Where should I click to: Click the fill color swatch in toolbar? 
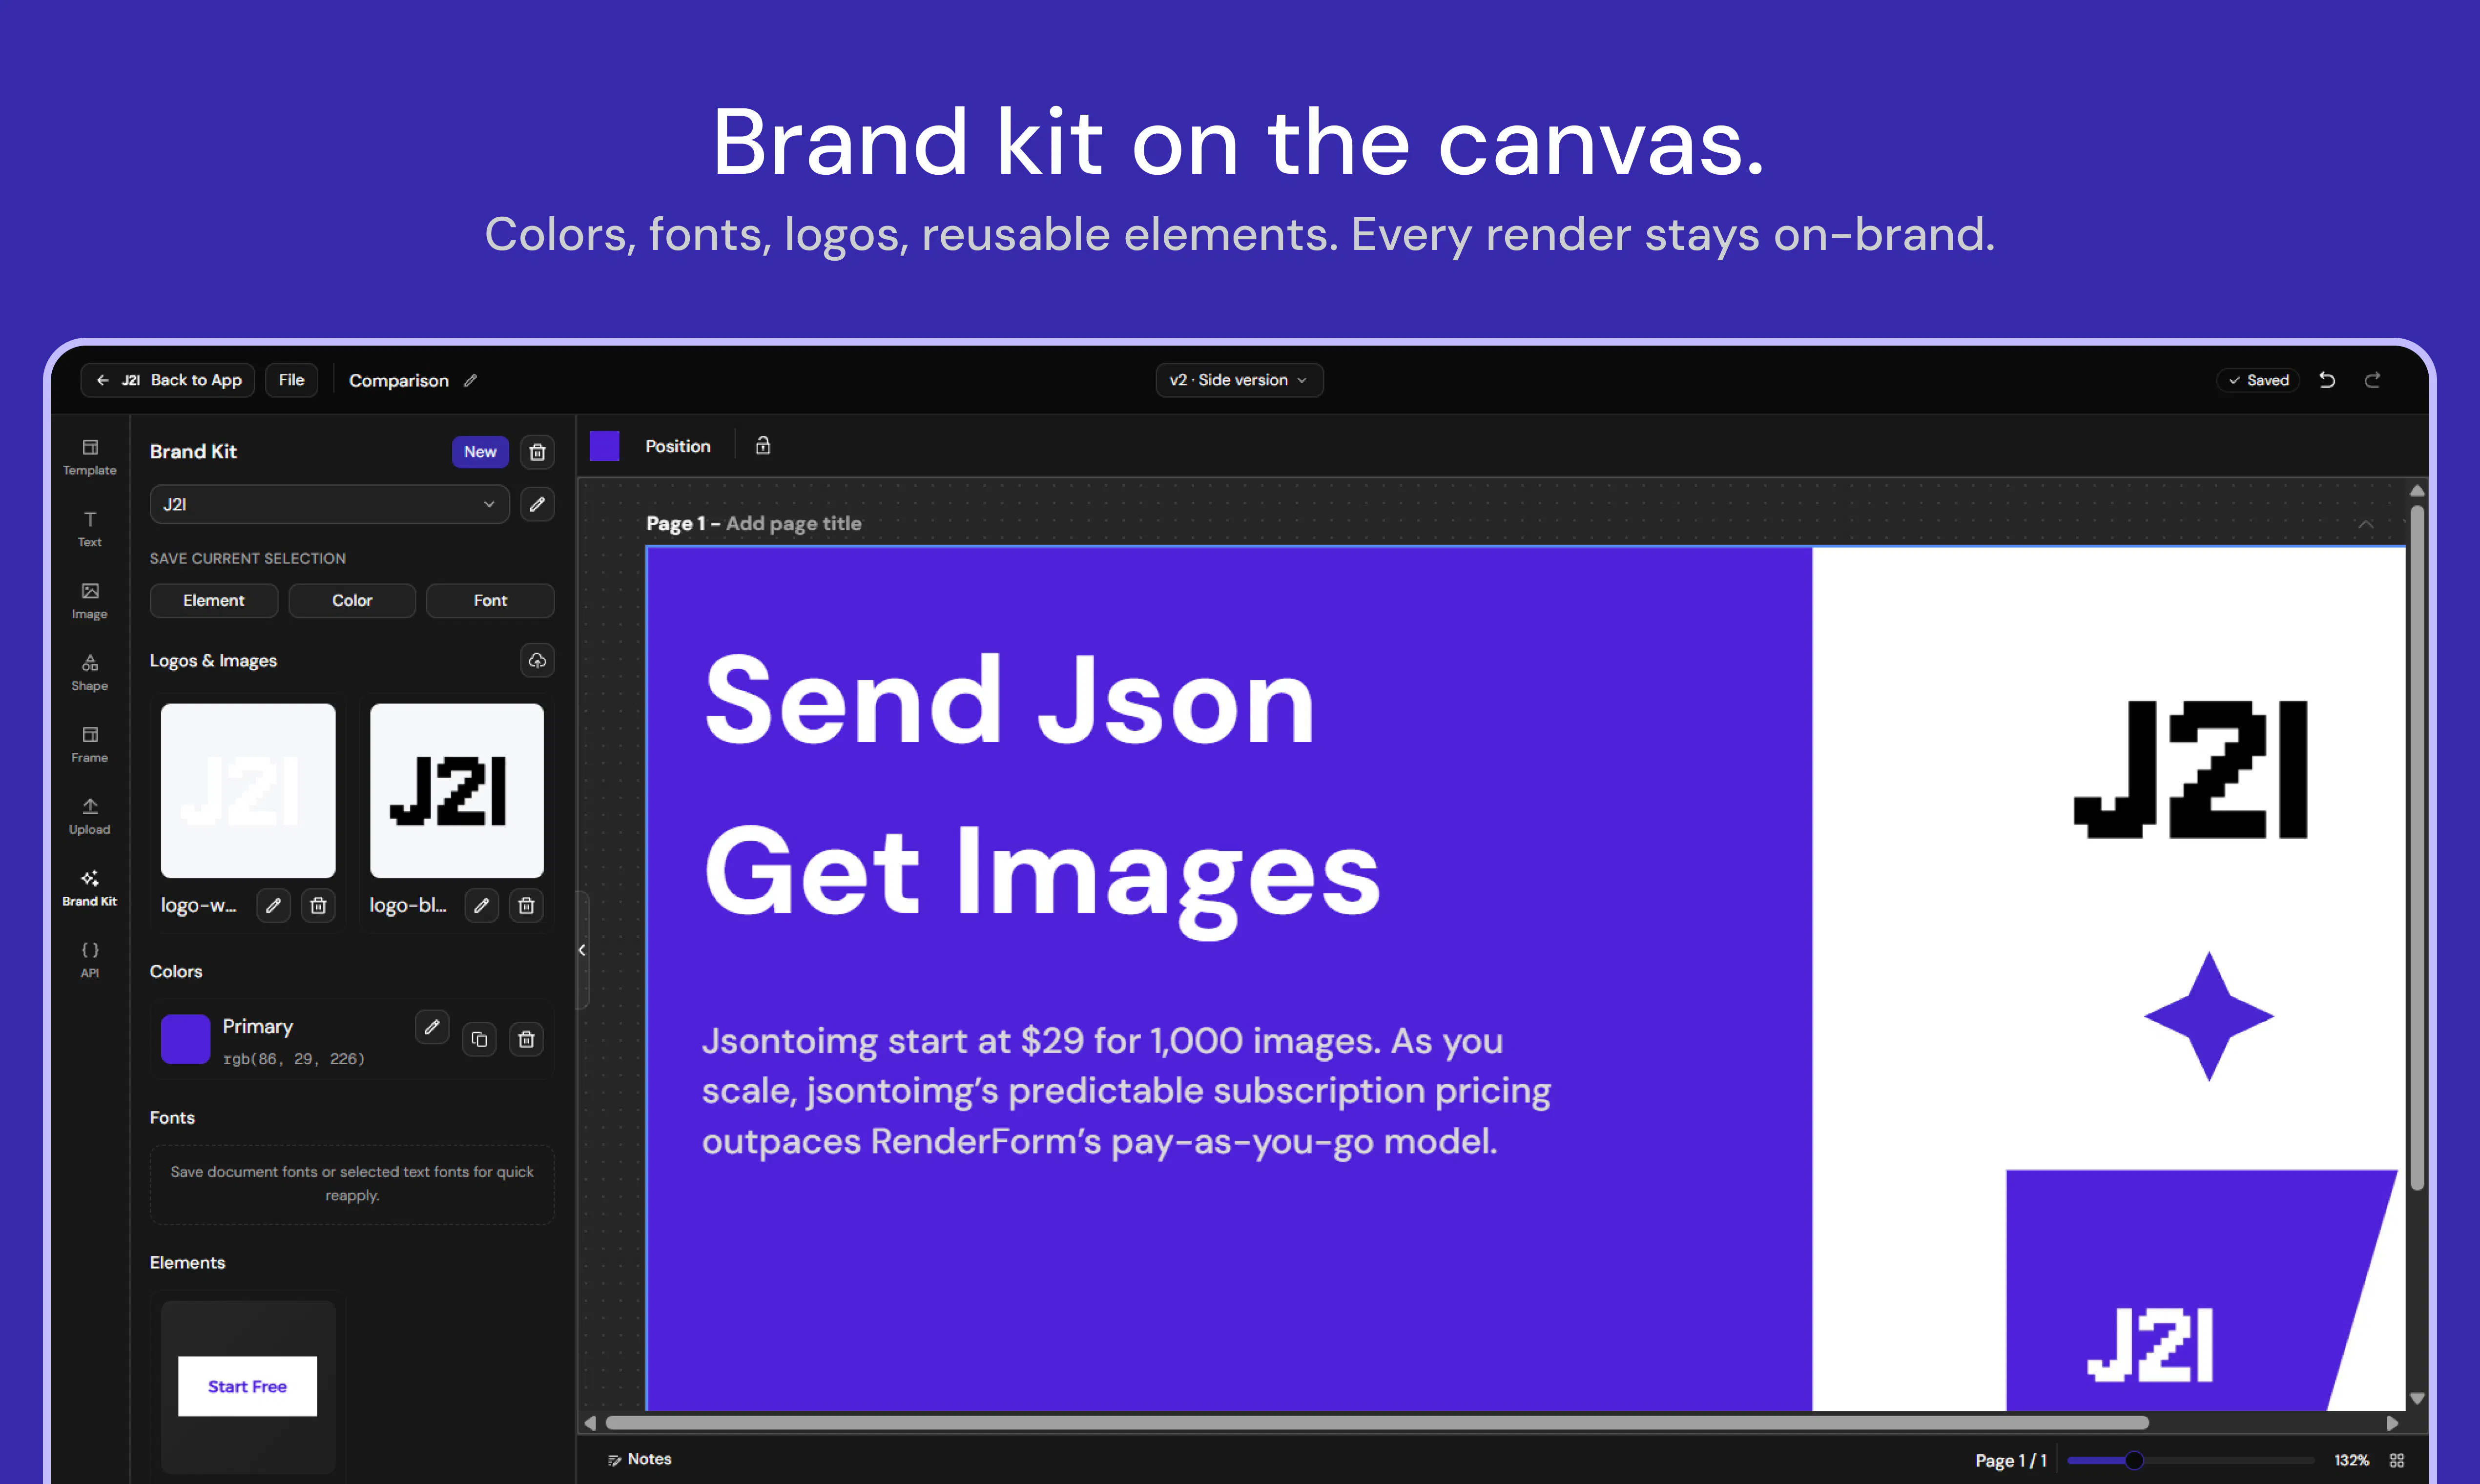tap(604, 446)
